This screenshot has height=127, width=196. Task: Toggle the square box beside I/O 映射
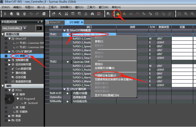(x=6, y=56)
